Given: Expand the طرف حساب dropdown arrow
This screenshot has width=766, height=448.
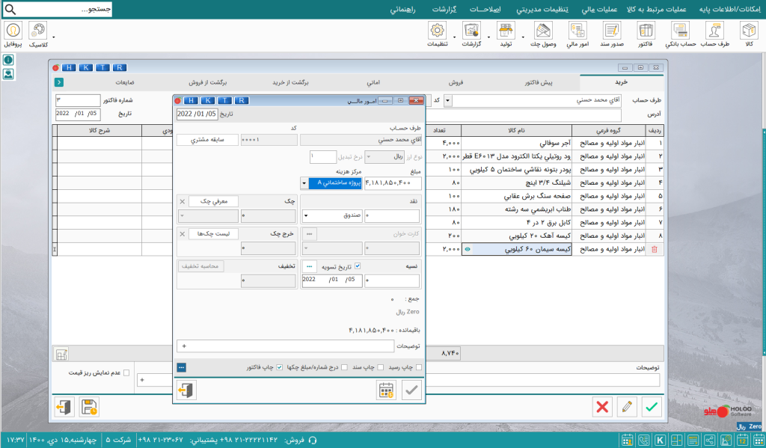Looking at the screenshot, I should point(447,101).
